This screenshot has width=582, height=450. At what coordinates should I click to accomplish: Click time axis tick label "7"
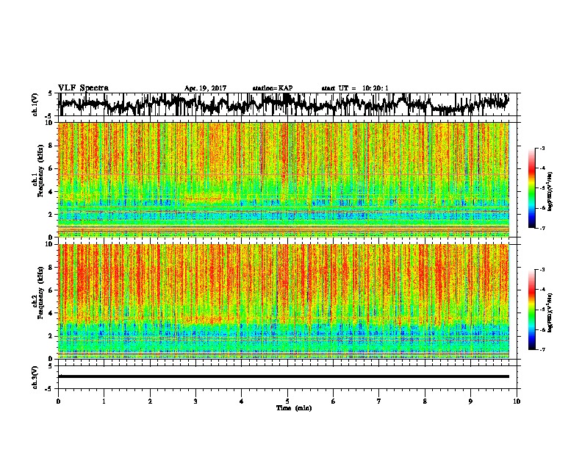coord(379,401)
